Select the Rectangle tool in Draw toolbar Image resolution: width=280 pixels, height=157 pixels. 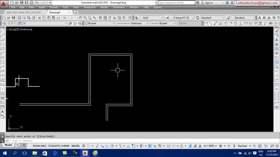pos(3,48)
